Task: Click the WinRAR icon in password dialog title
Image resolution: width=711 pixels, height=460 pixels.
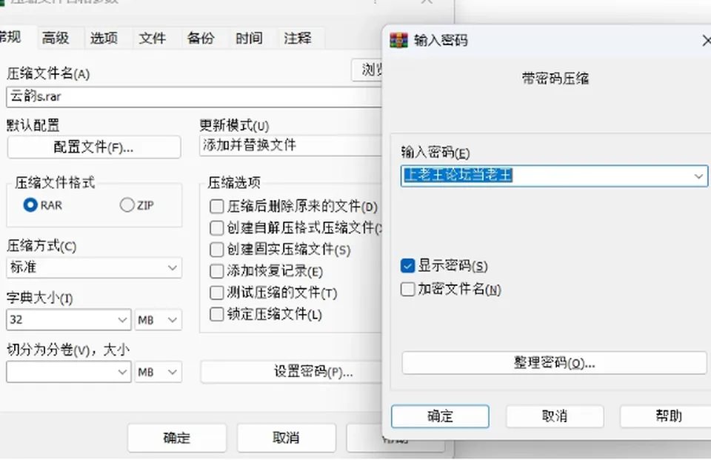Action: point(398,41)
